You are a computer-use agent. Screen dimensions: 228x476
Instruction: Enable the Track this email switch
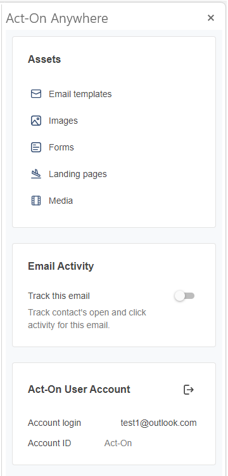tap(184, 296)
